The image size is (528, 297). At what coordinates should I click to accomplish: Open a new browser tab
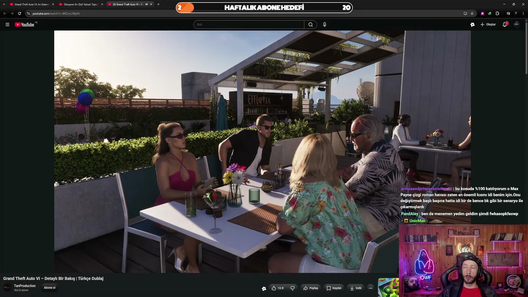[158, 4]
